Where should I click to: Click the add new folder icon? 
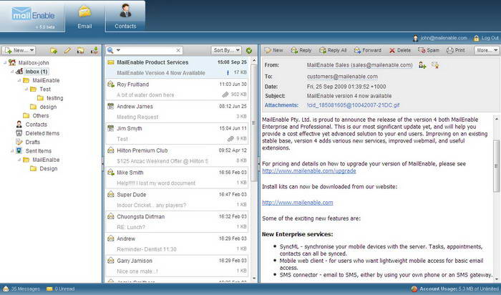(54, 50)
